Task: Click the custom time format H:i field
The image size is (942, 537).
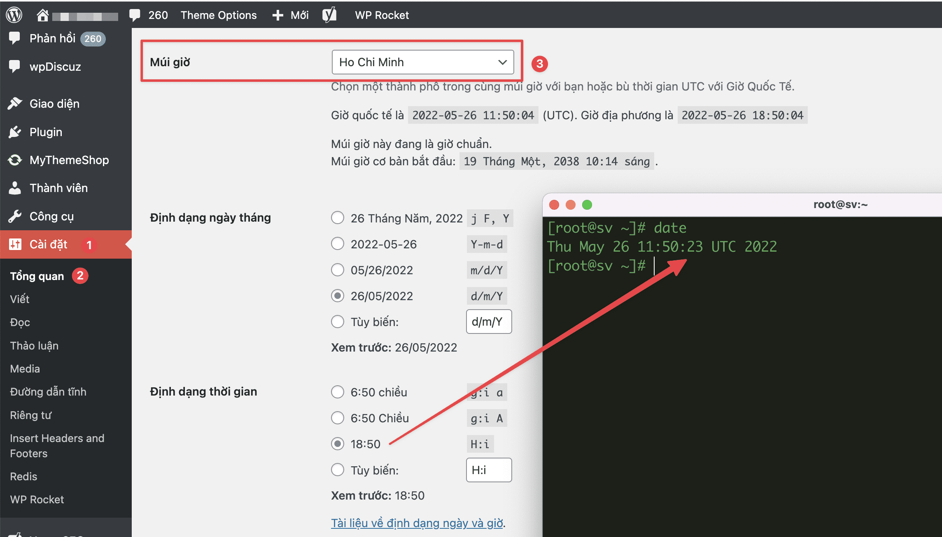Action: [489, 470]
